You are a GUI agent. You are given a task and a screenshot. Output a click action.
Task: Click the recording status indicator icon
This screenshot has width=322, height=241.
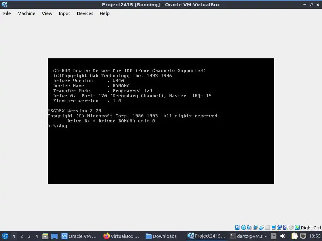point(279,227)
